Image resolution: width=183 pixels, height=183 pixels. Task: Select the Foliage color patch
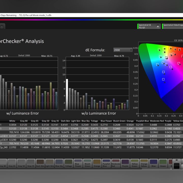coord(69,163)
